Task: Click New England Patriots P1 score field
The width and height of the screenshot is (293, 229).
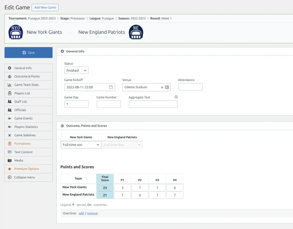Action: (122, 195)
